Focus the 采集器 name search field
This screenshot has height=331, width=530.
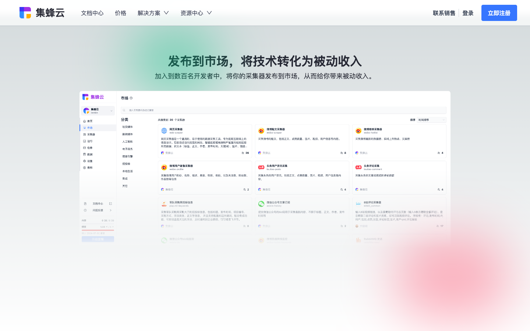[283, 110]
